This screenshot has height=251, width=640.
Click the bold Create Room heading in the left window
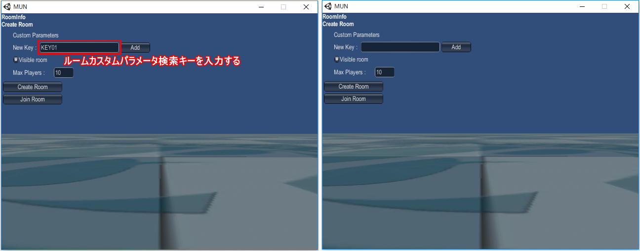point(17,24)
